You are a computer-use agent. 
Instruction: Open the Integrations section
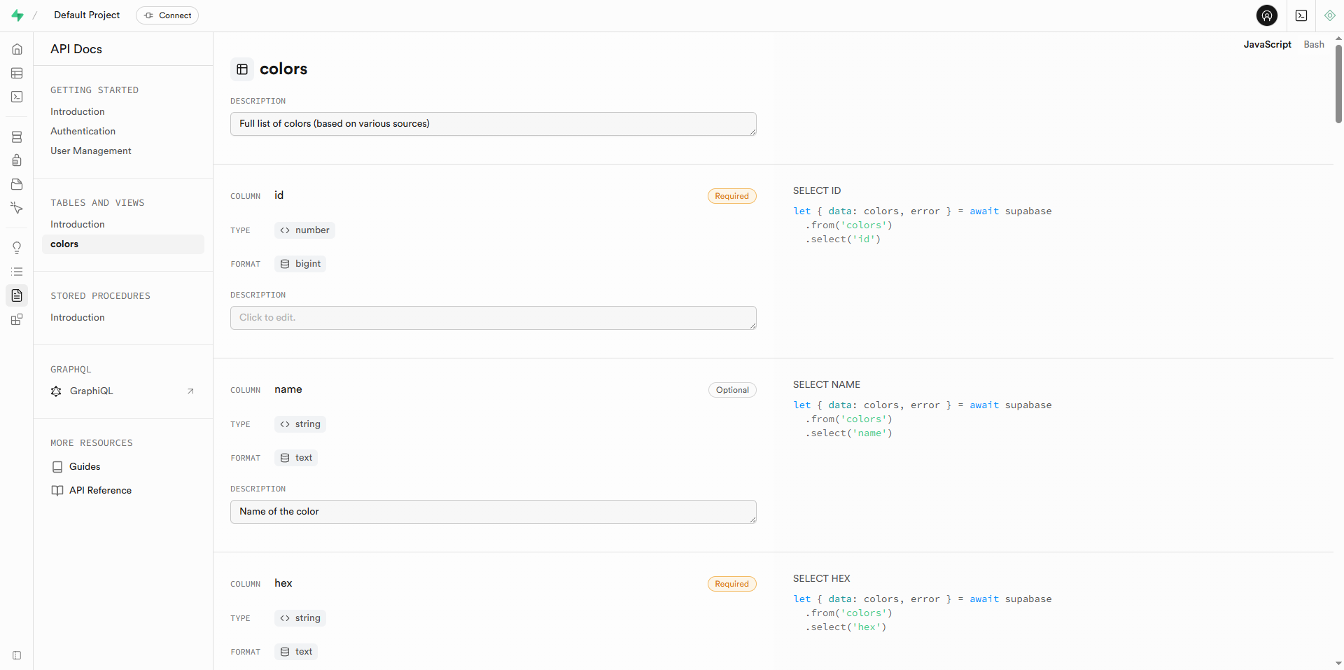tap(17, 319)
